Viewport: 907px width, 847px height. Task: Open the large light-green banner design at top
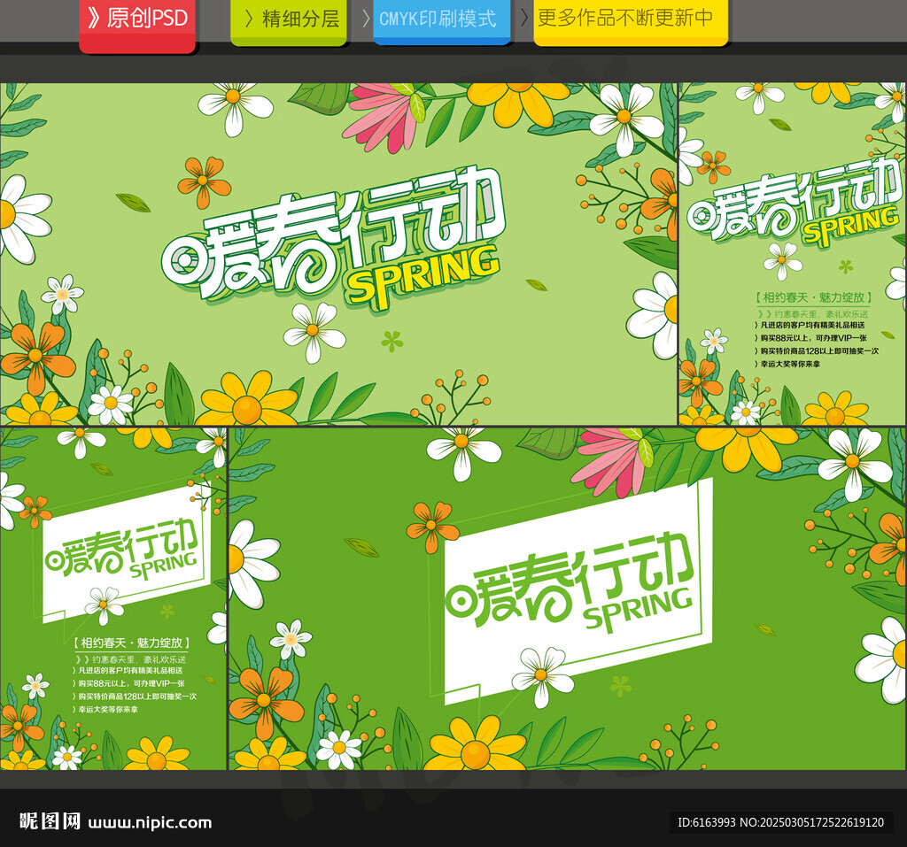point(338,254)
